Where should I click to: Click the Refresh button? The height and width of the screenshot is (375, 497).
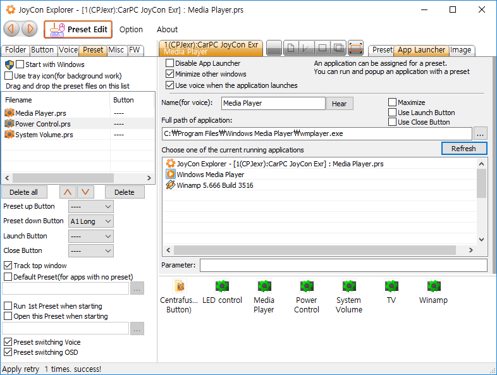tap(464, 149)
